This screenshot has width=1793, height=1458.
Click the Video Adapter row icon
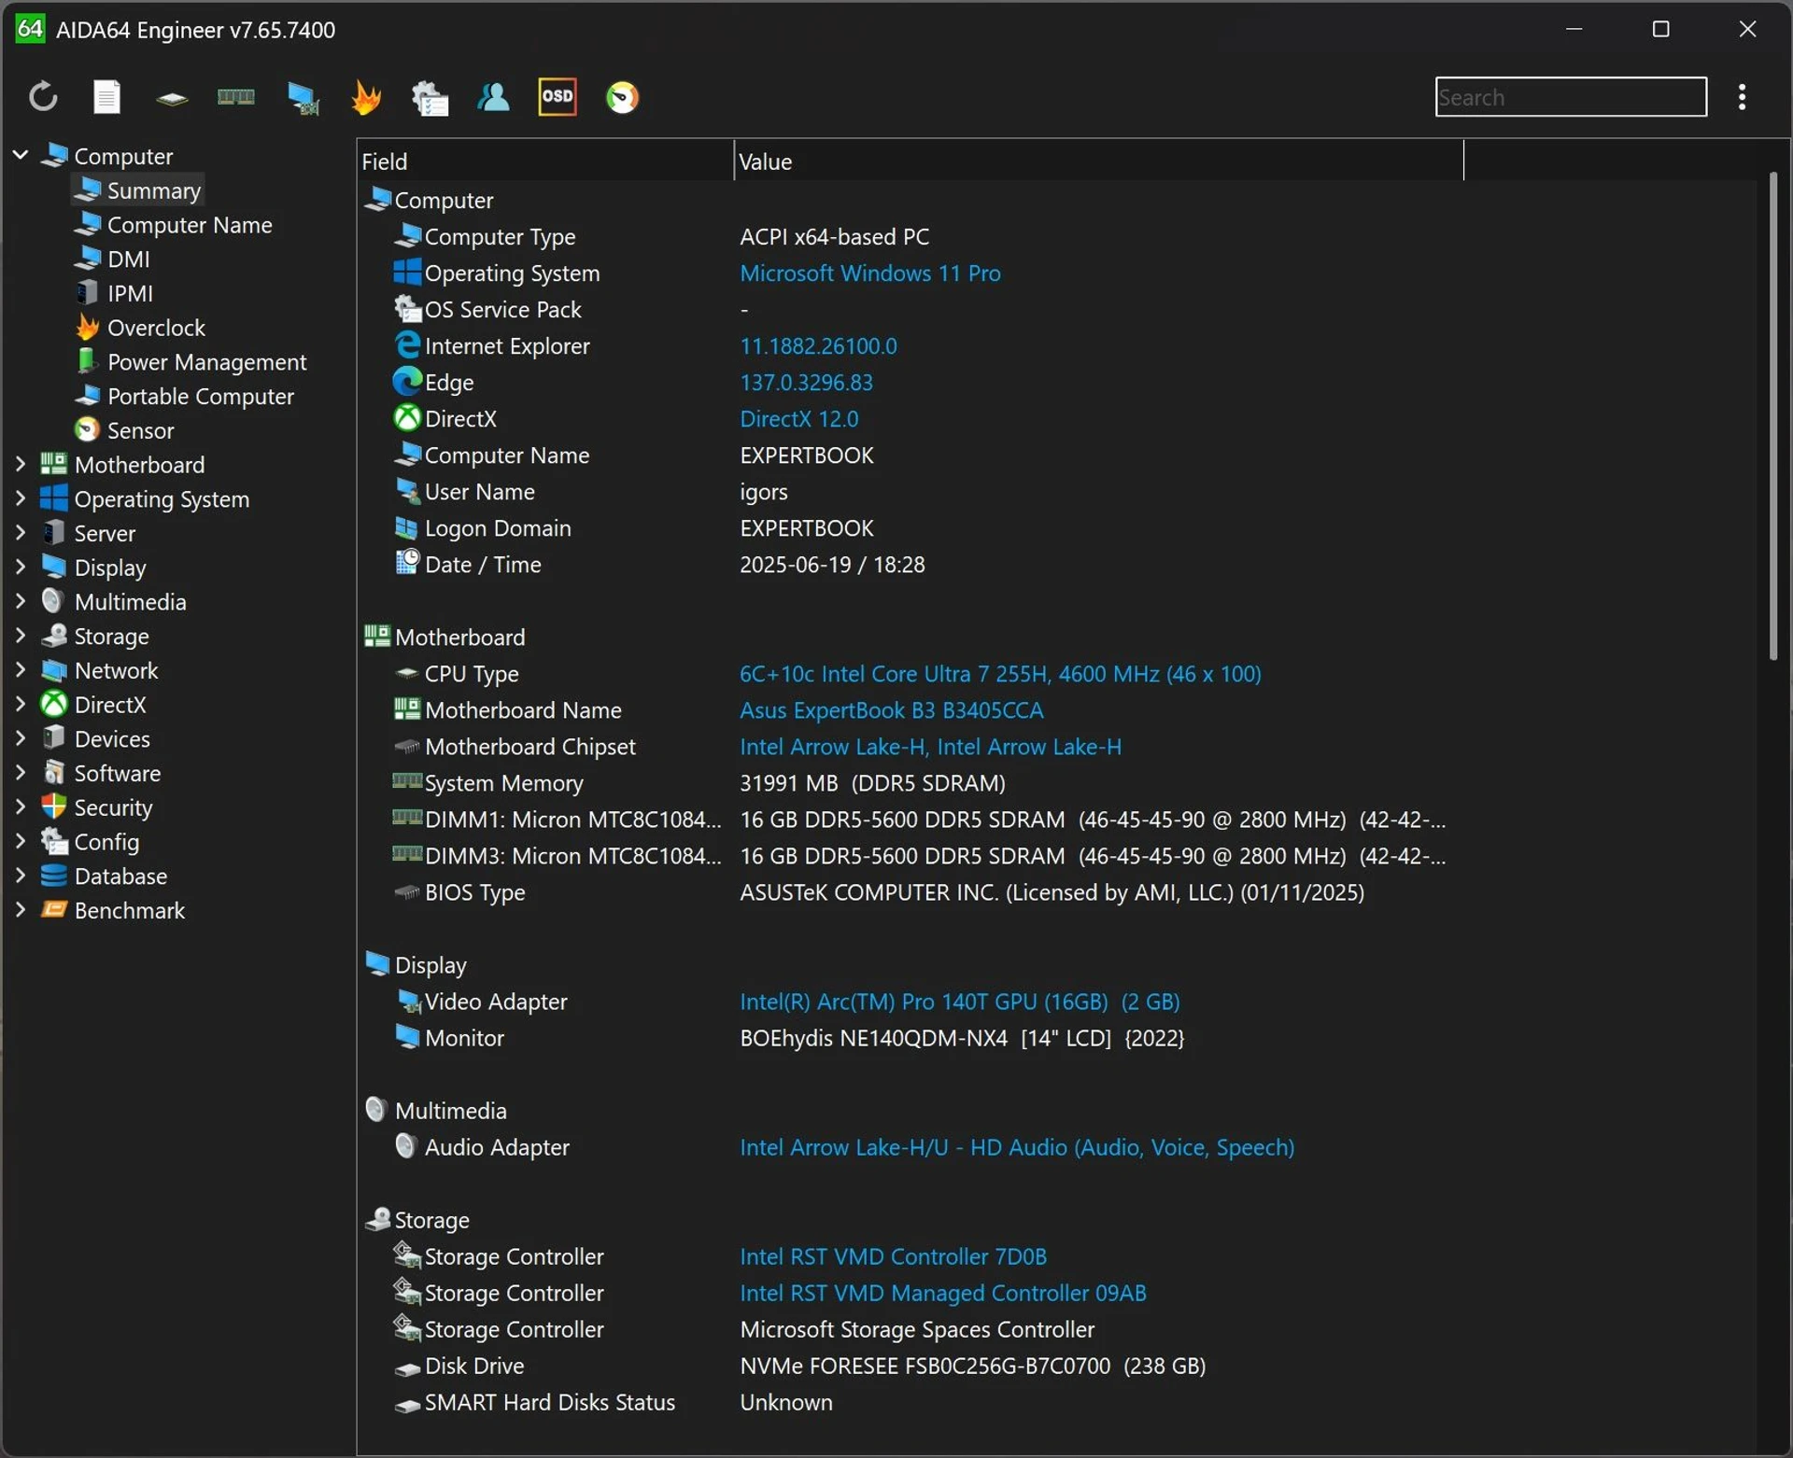tap(408, 1001)
